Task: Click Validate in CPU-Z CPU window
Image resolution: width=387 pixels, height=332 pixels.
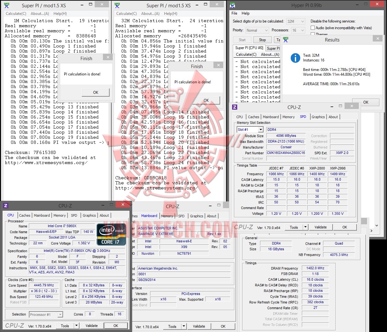Action: point(92,326)
